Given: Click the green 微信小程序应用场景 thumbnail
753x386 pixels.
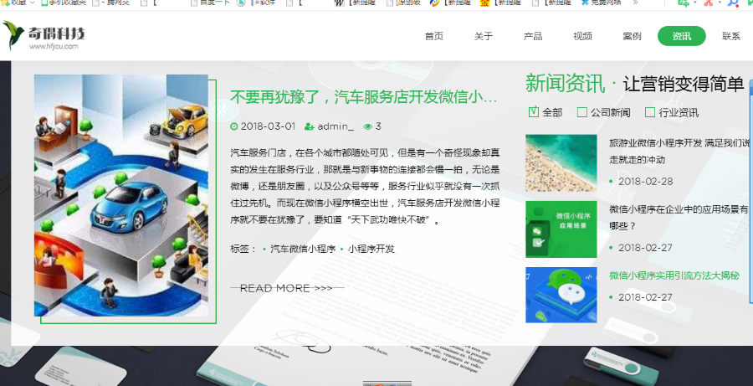Looking at the screenshot, I should pyautogui.click(x=561, y=229).
